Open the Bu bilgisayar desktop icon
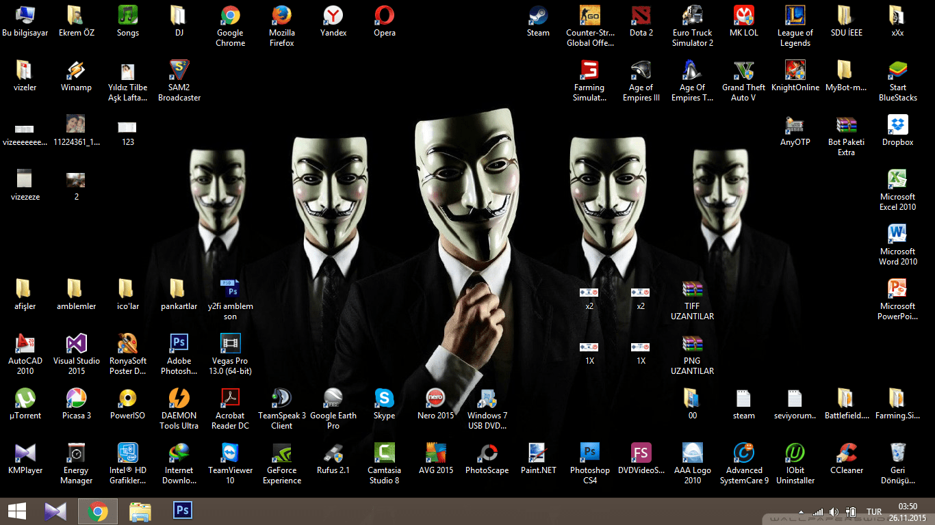The height and width of the screenshot is (525, 935). (x=25, y=21)
